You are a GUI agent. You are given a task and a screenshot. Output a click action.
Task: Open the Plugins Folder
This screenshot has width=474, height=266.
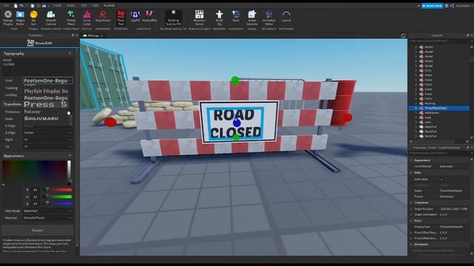click(20, 18)
